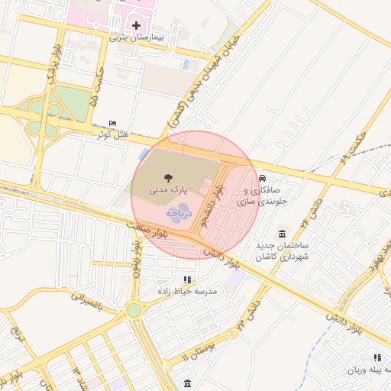This screenshot has width=391, height=391.
Task: Select the بلوار دانشجو street label
Action: [212, 206]
